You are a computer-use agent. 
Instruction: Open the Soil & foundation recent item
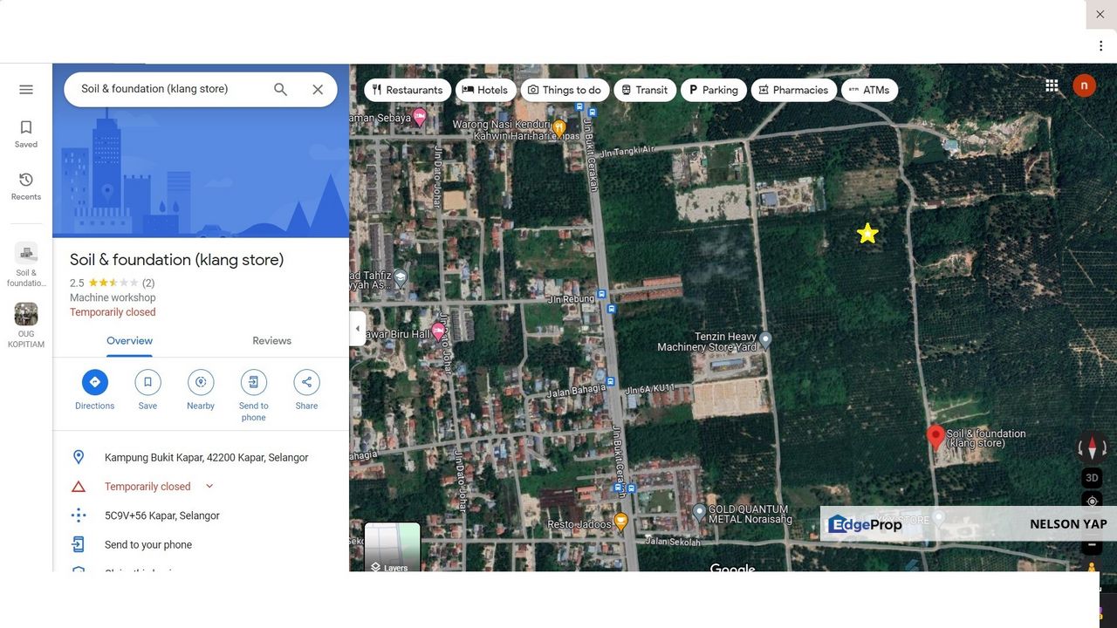coord(26,265)
